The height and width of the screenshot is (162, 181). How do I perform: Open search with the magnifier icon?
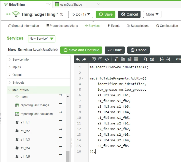point(145,59)
